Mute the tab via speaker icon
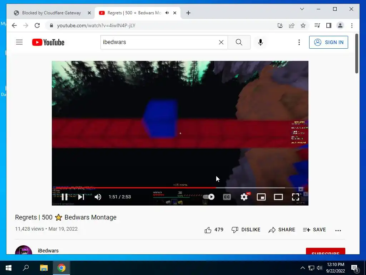Image resolution: width=366 pixels, height=275 pixels. pyautogui.click(x=167, y=13)
